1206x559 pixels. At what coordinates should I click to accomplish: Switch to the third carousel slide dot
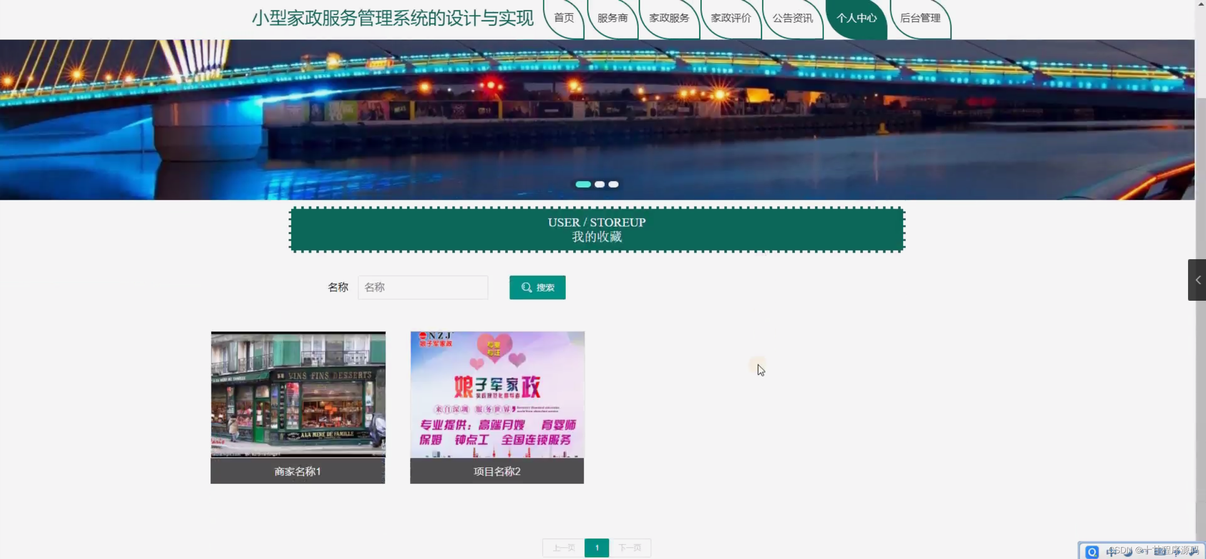tap(613, 184)
